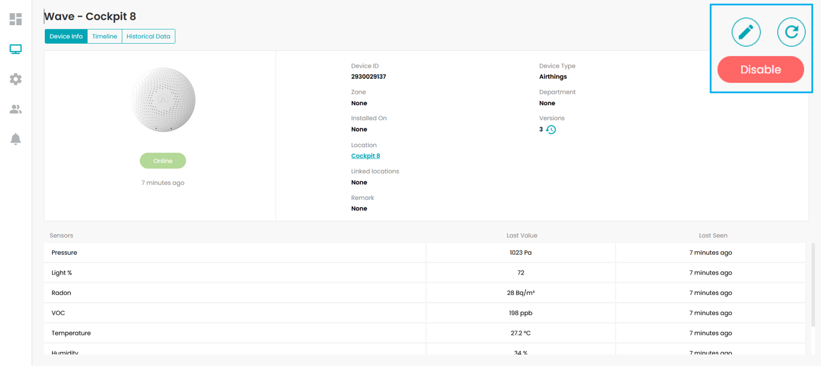
Task: Select the Radon sensor row
Action: (424, 292)
